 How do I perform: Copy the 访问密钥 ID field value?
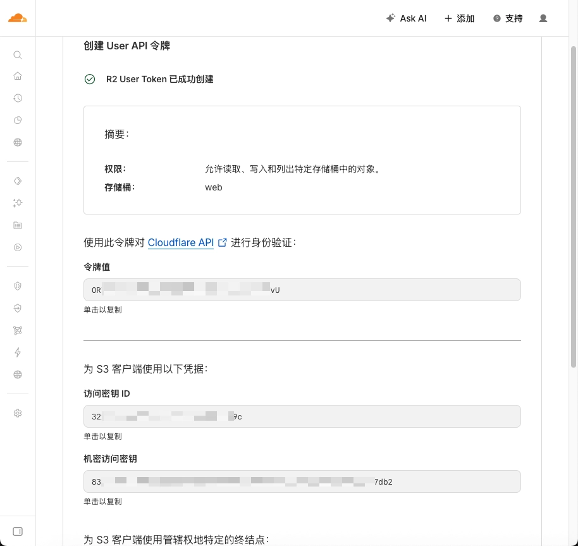click(302, 416)
